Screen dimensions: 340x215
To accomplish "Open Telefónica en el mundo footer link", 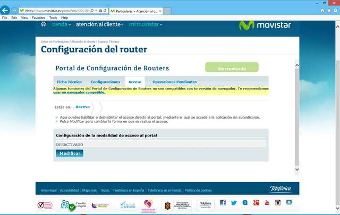I will click(164, 190).
